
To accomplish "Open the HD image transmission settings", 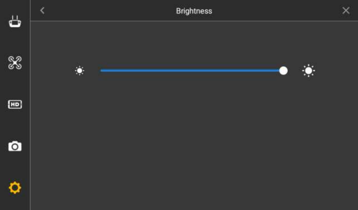I will 15,104.
